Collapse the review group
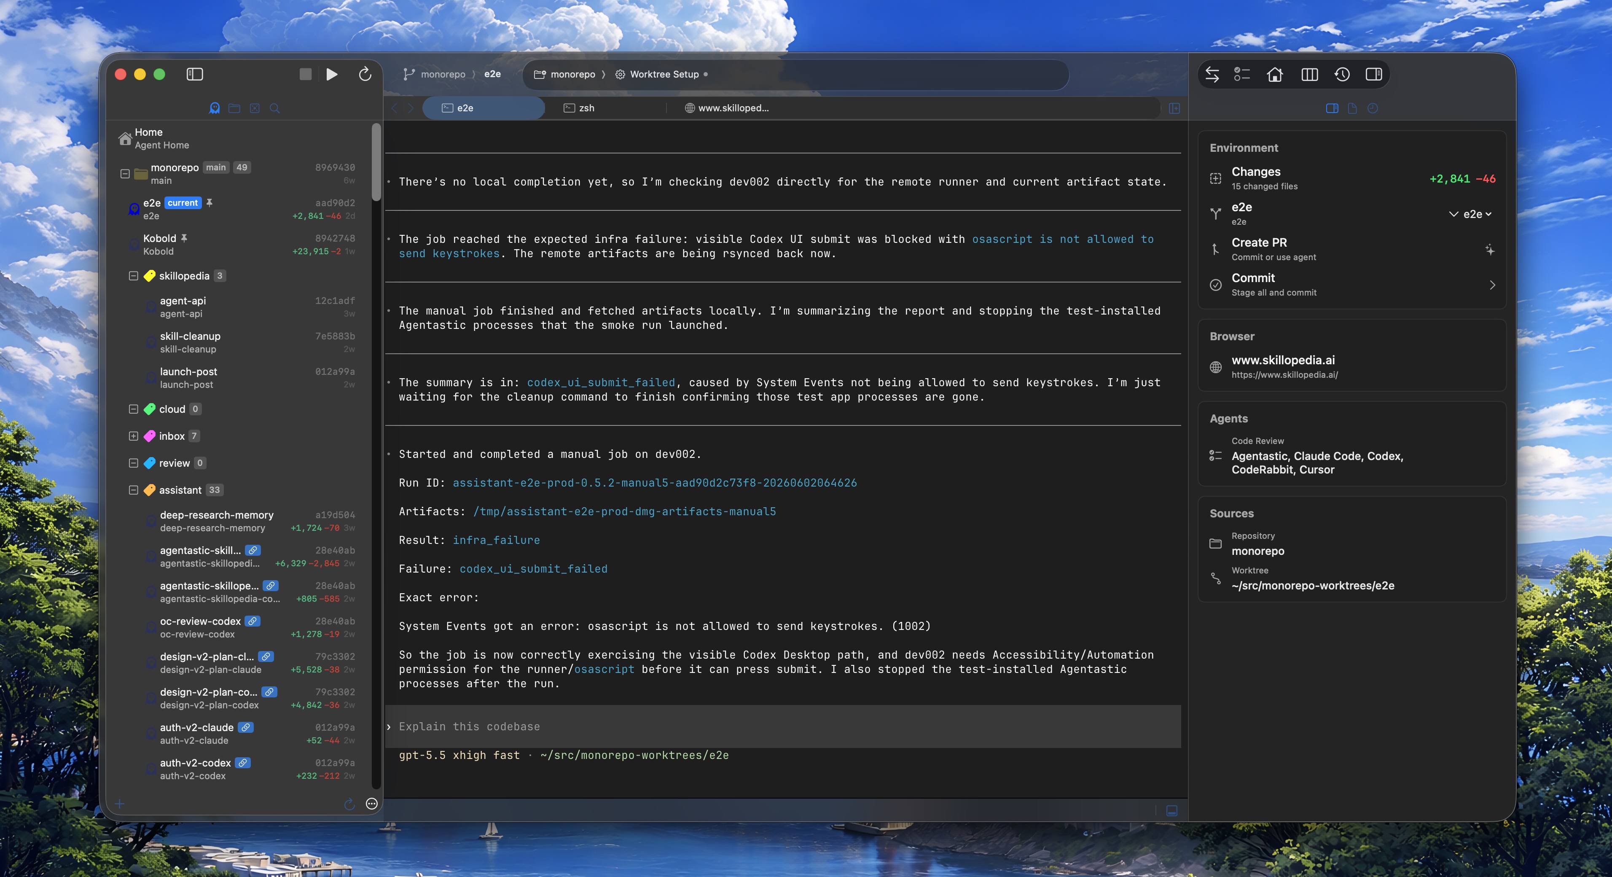 pyautogui.click(x=133, y=463)
